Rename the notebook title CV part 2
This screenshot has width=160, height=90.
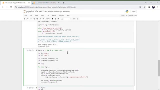tap(39, 11)
